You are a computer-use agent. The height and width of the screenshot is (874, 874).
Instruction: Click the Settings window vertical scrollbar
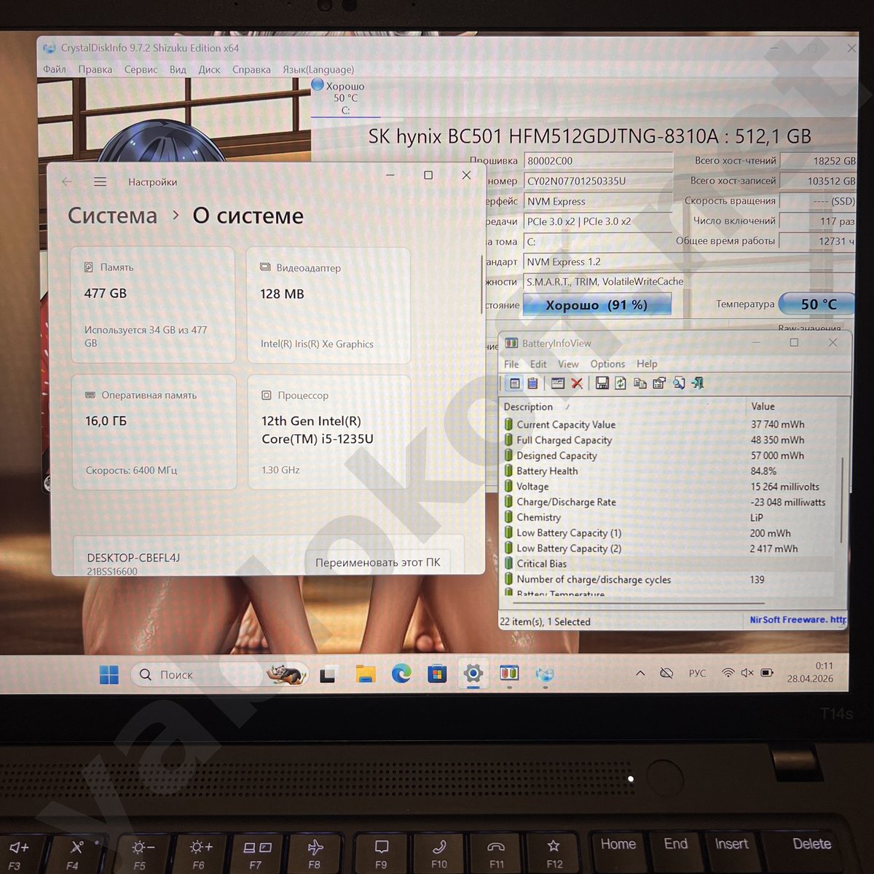click(482, 284)
